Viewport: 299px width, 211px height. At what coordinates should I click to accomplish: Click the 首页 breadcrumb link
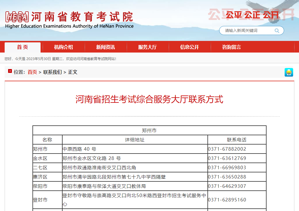pos(32,72)
